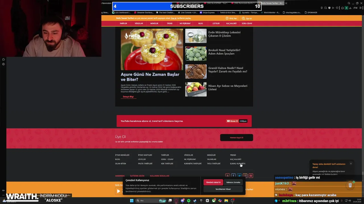364x204 pixels.
Task: Open Stripe Express bookmark
Action: (207, 12)
